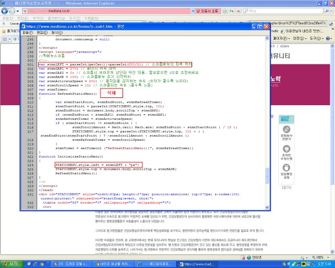
Task: Open 형식(O) menu in source viewer window
Action: click(57, 32)
